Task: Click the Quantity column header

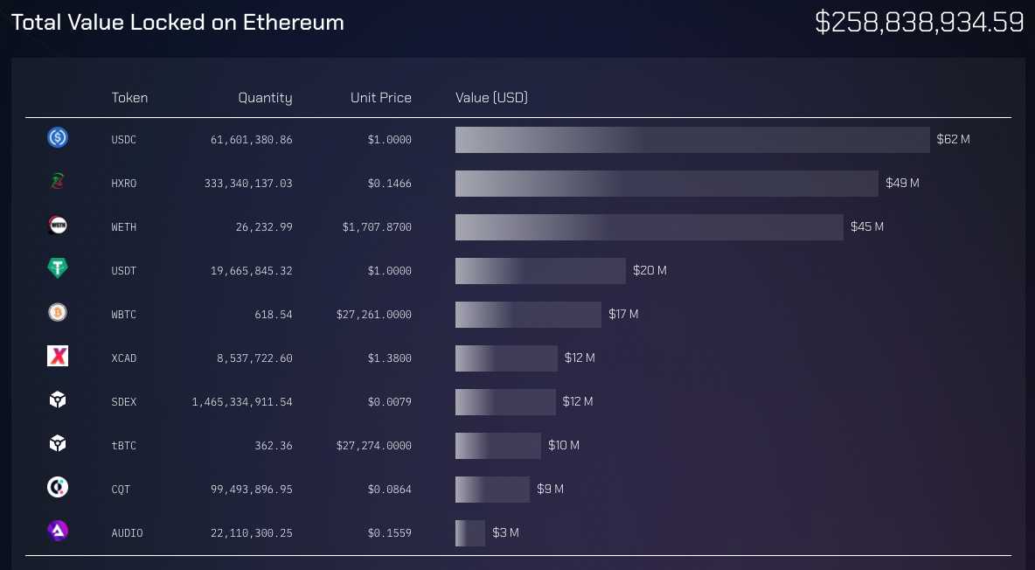Action: tap(265, 98)
